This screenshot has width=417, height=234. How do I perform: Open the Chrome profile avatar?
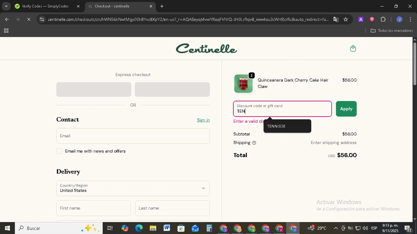coord(399,19)
